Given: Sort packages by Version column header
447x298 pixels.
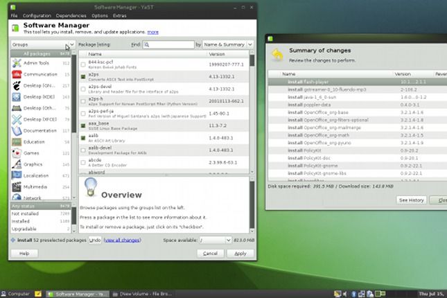Looking at the screenshot, I should click(227, 54).
